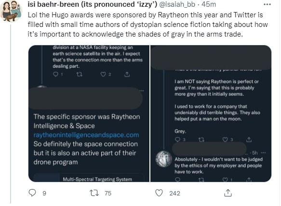Click the reply icon with 1 in left screenshot
This screenshot has height=206, width=281.
(55, 74)
